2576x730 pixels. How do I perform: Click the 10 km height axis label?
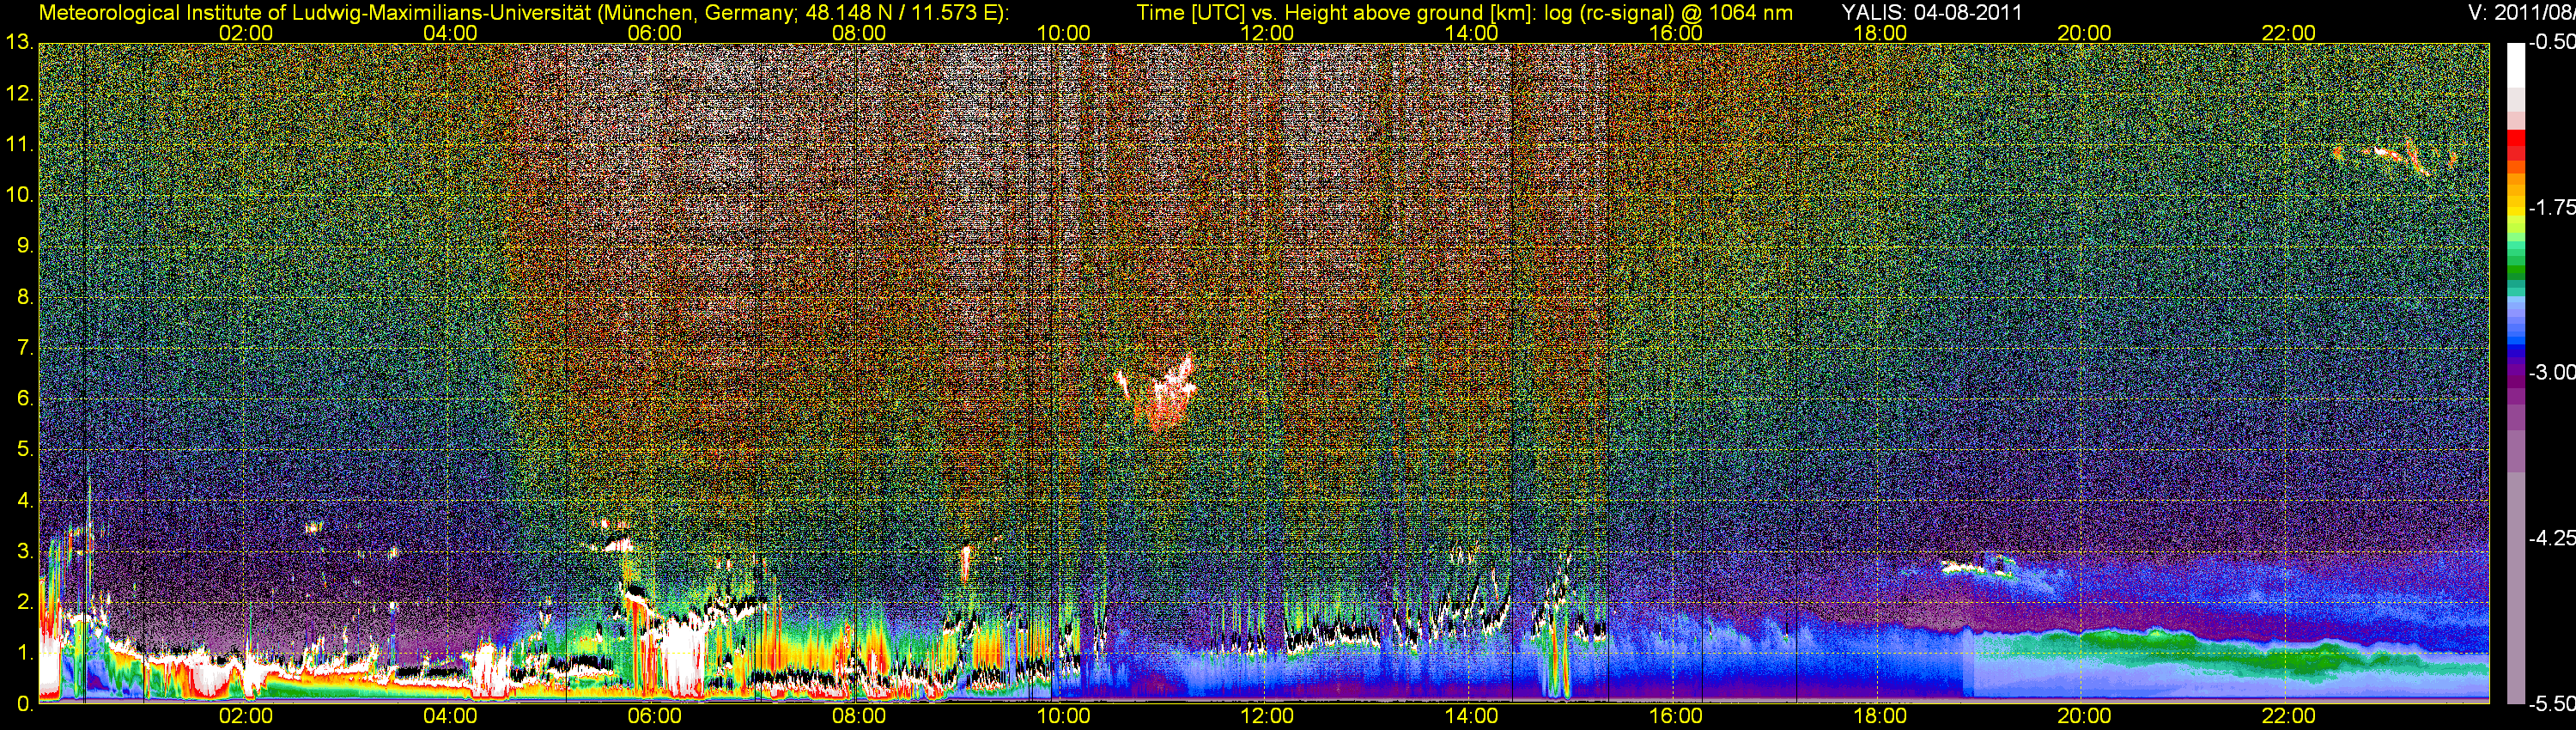[x=19, y=195]
